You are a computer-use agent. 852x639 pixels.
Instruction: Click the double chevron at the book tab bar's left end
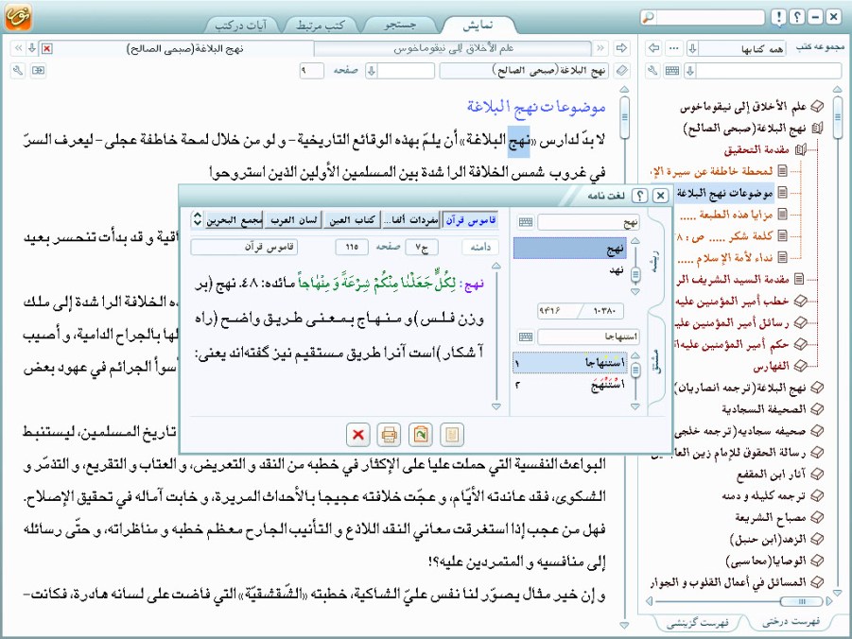click(x=19, y=48)
